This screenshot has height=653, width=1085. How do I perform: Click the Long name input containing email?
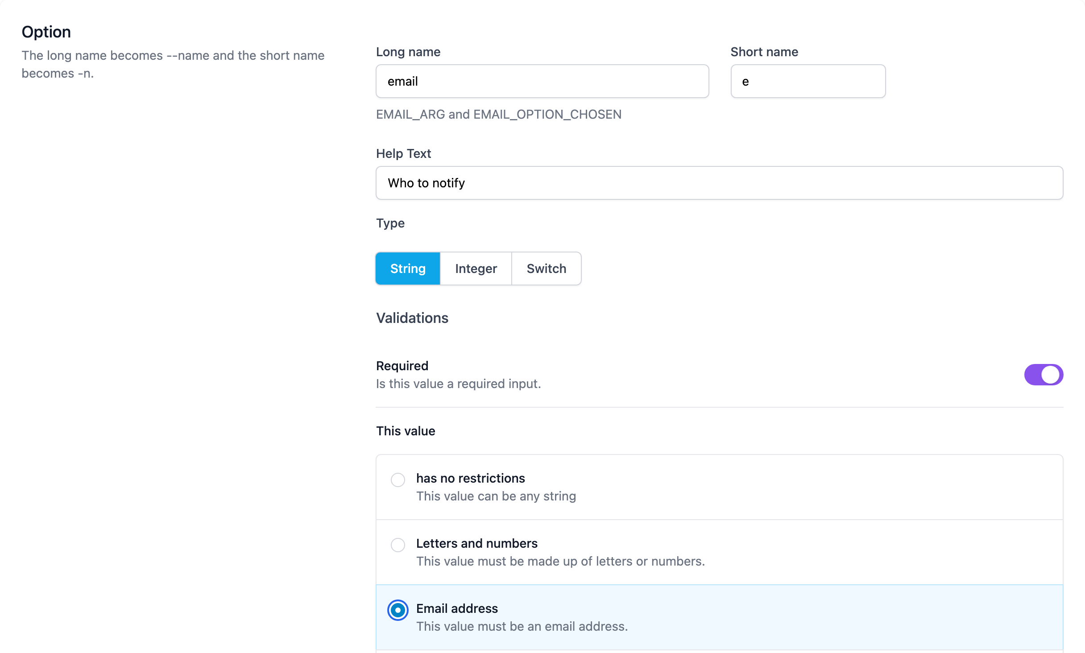tap(542, 81)
